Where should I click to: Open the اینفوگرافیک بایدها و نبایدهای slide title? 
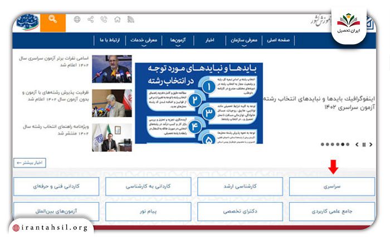319,103
